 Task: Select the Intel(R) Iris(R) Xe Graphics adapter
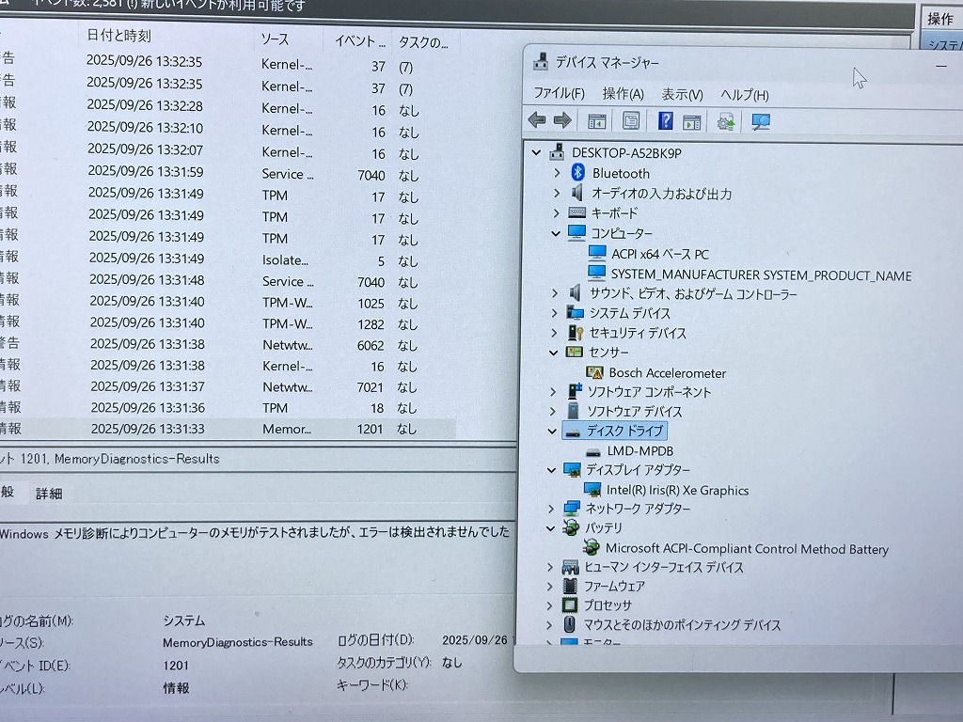pyautogui.click(x=677, y=491)
